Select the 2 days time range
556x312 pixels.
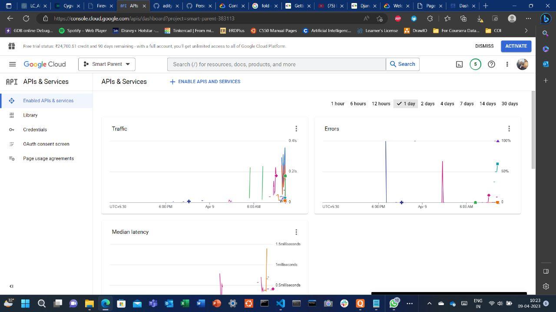[427, 104]
